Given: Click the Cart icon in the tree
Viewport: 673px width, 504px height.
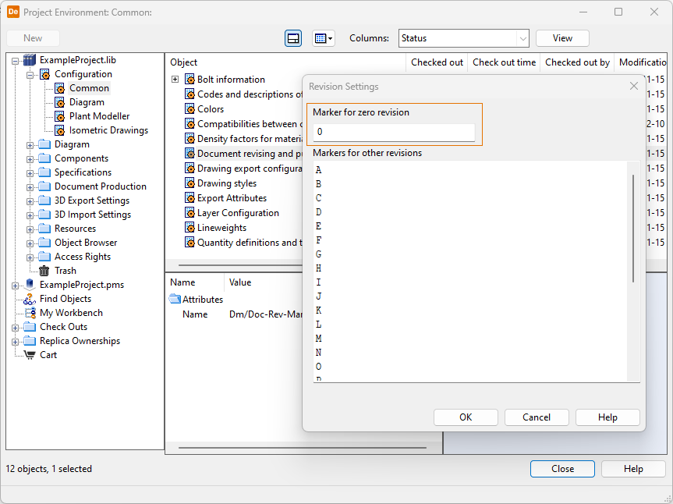Looking at the screenshot, I should tap(30, 355).
